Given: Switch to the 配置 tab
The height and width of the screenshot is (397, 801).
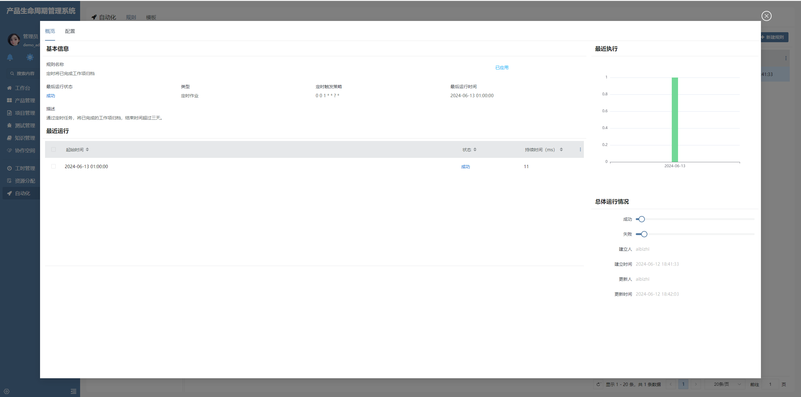Looking at the screenshot, I should (x=70, y=31).
